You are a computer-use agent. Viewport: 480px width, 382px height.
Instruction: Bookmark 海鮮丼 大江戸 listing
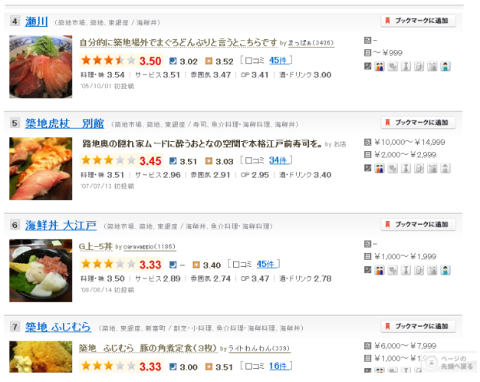tap(418, 224)
